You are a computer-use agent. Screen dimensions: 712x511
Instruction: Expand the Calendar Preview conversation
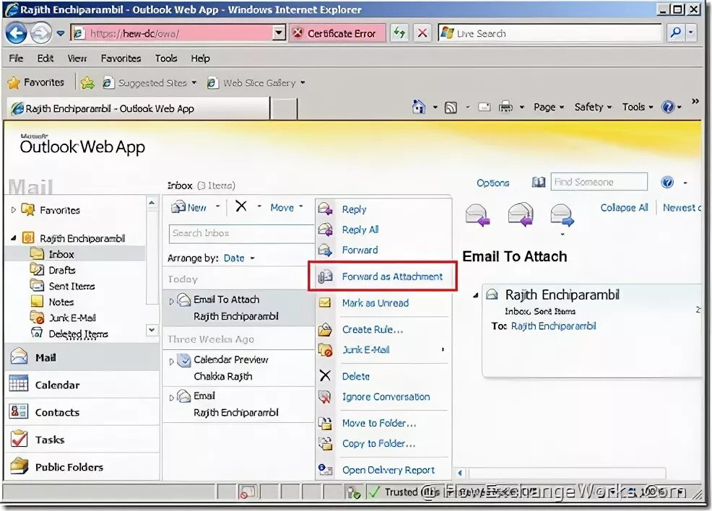pyautogui.click(x=171, y=362)
